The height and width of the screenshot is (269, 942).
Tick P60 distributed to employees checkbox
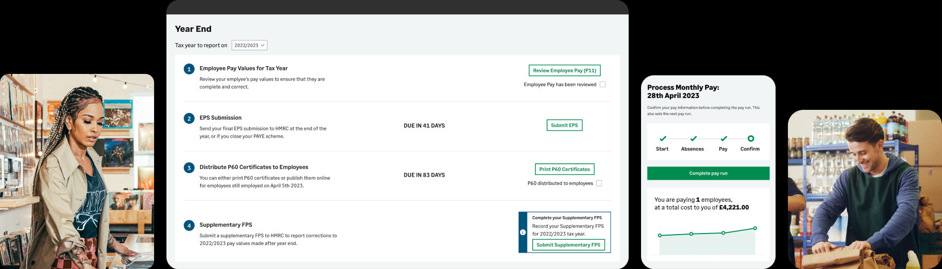(x=599, y=183)
